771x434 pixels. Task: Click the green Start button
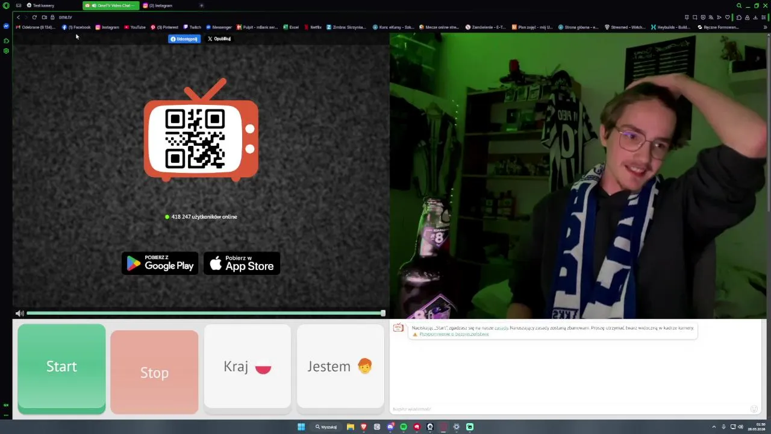[61, 368]
